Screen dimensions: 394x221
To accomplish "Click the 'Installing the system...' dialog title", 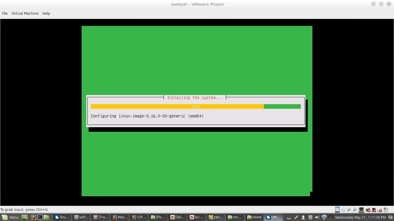I will [195, 98].
